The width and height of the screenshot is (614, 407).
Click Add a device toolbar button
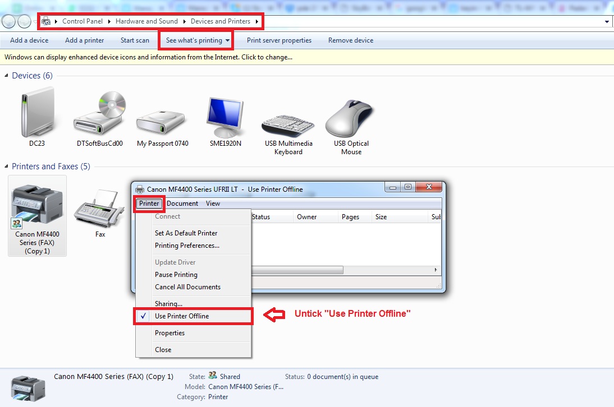[x=29, y=40]
